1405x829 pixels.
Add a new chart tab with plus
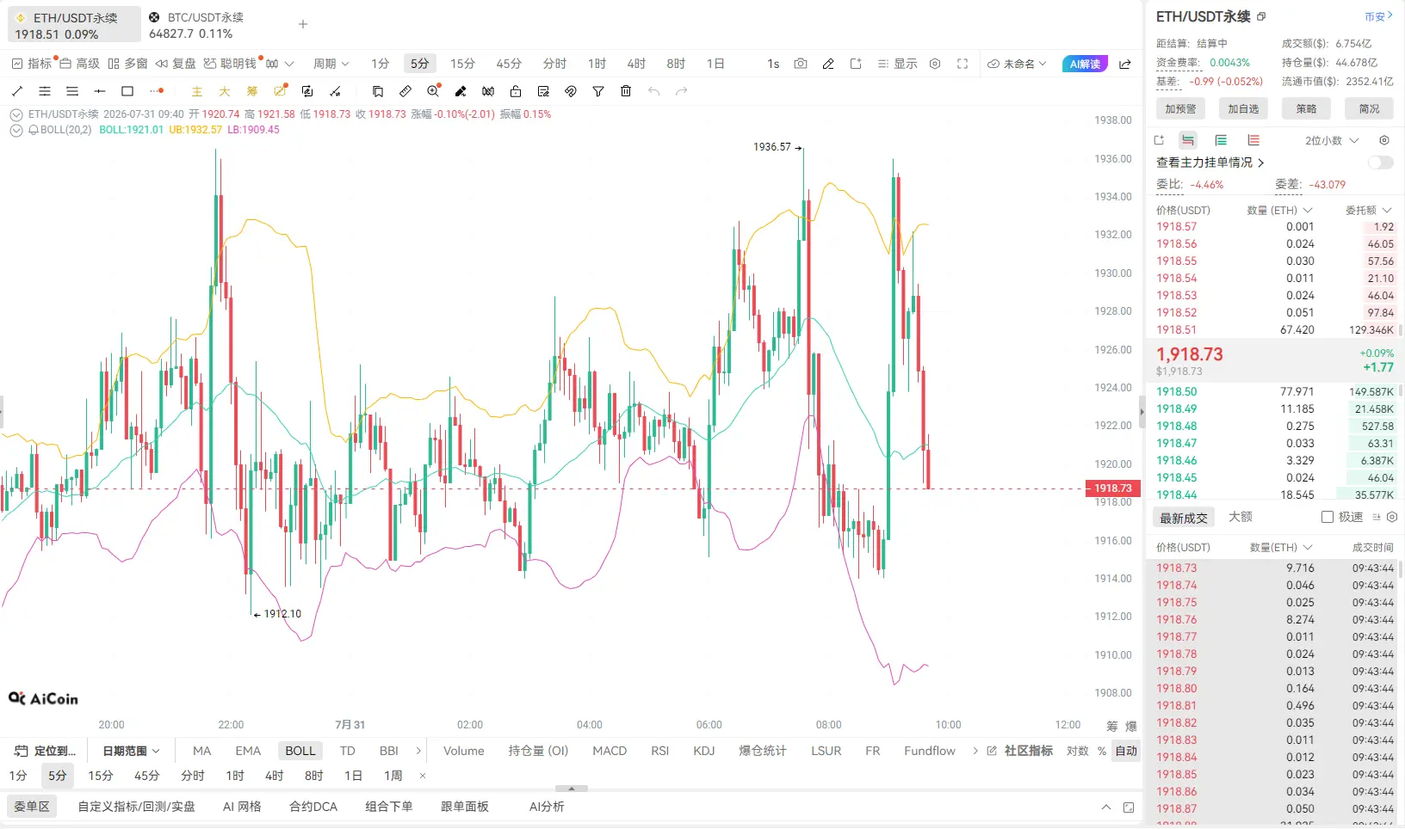tap(303, 24)
